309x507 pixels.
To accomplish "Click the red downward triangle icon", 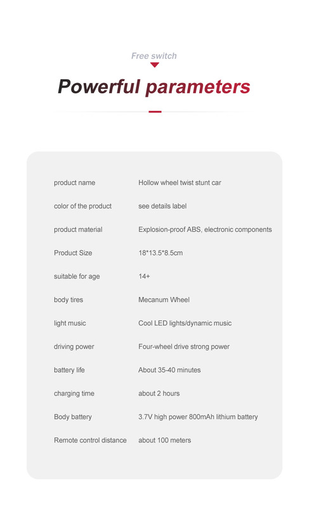I will click(x=155, y=65).
